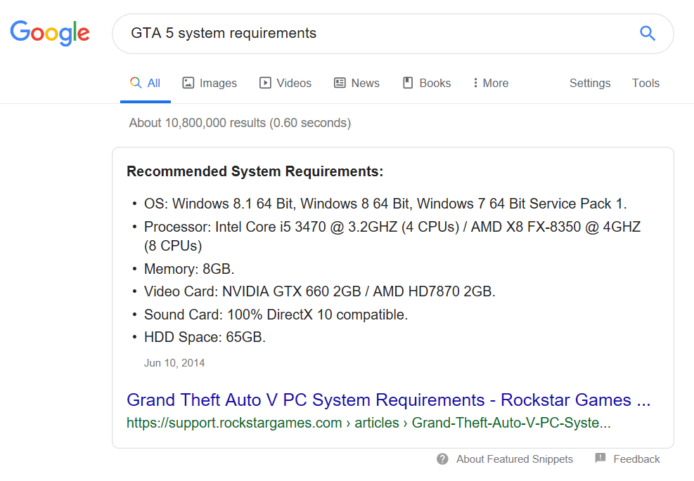The height and width of the screenshot is (481, 694).
Task: Switch to the Videos tab
Action: 285,83
